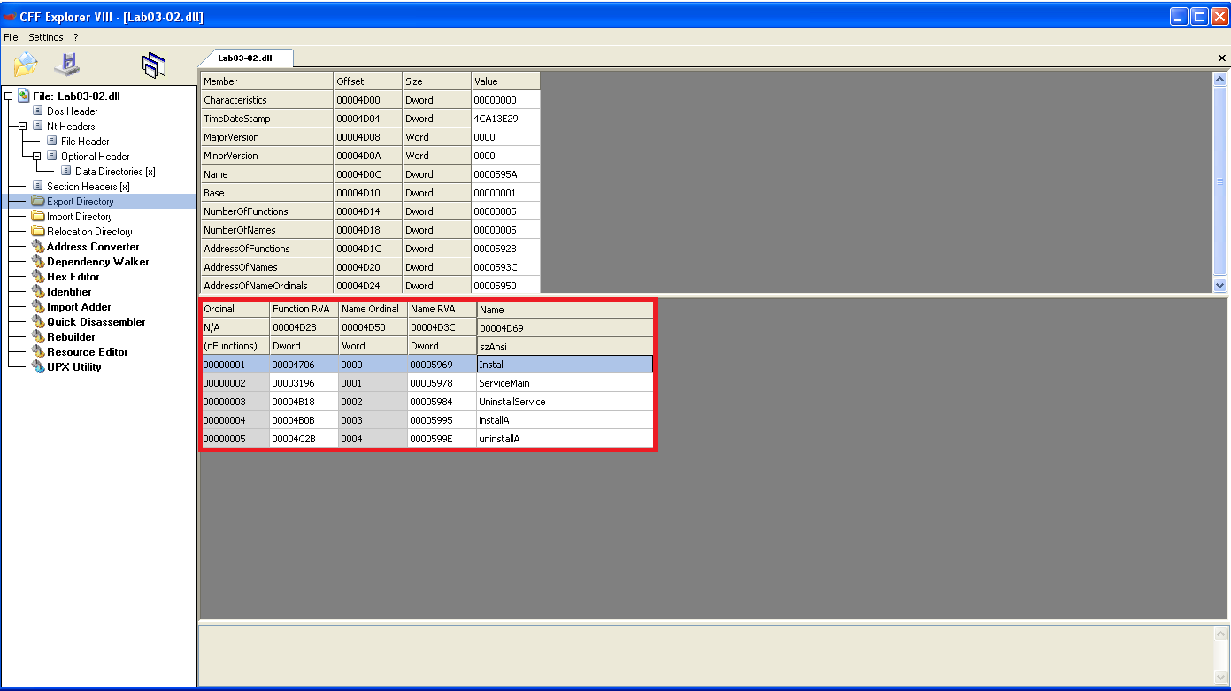Open the Hex Editor tool

point(73,277)
